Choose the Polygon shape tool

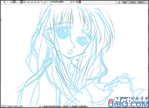(x=38, y=2)
